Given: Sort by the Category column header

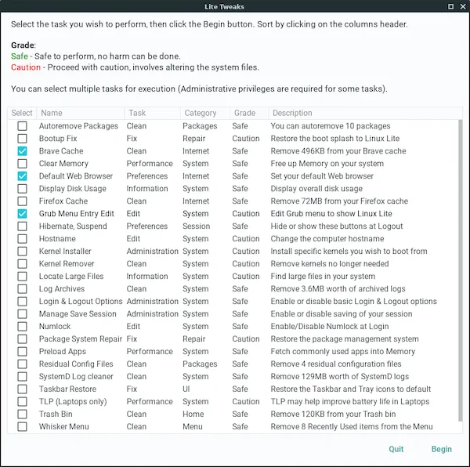Looking at the screenshot, I should point(205,113).
